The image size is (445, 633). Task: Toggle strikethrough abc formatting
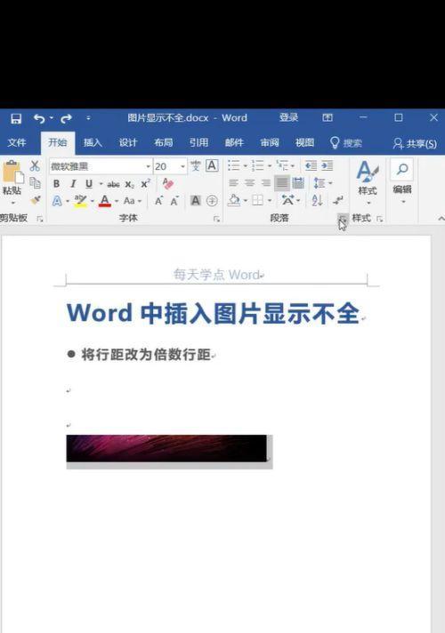(x=113, y=184)
